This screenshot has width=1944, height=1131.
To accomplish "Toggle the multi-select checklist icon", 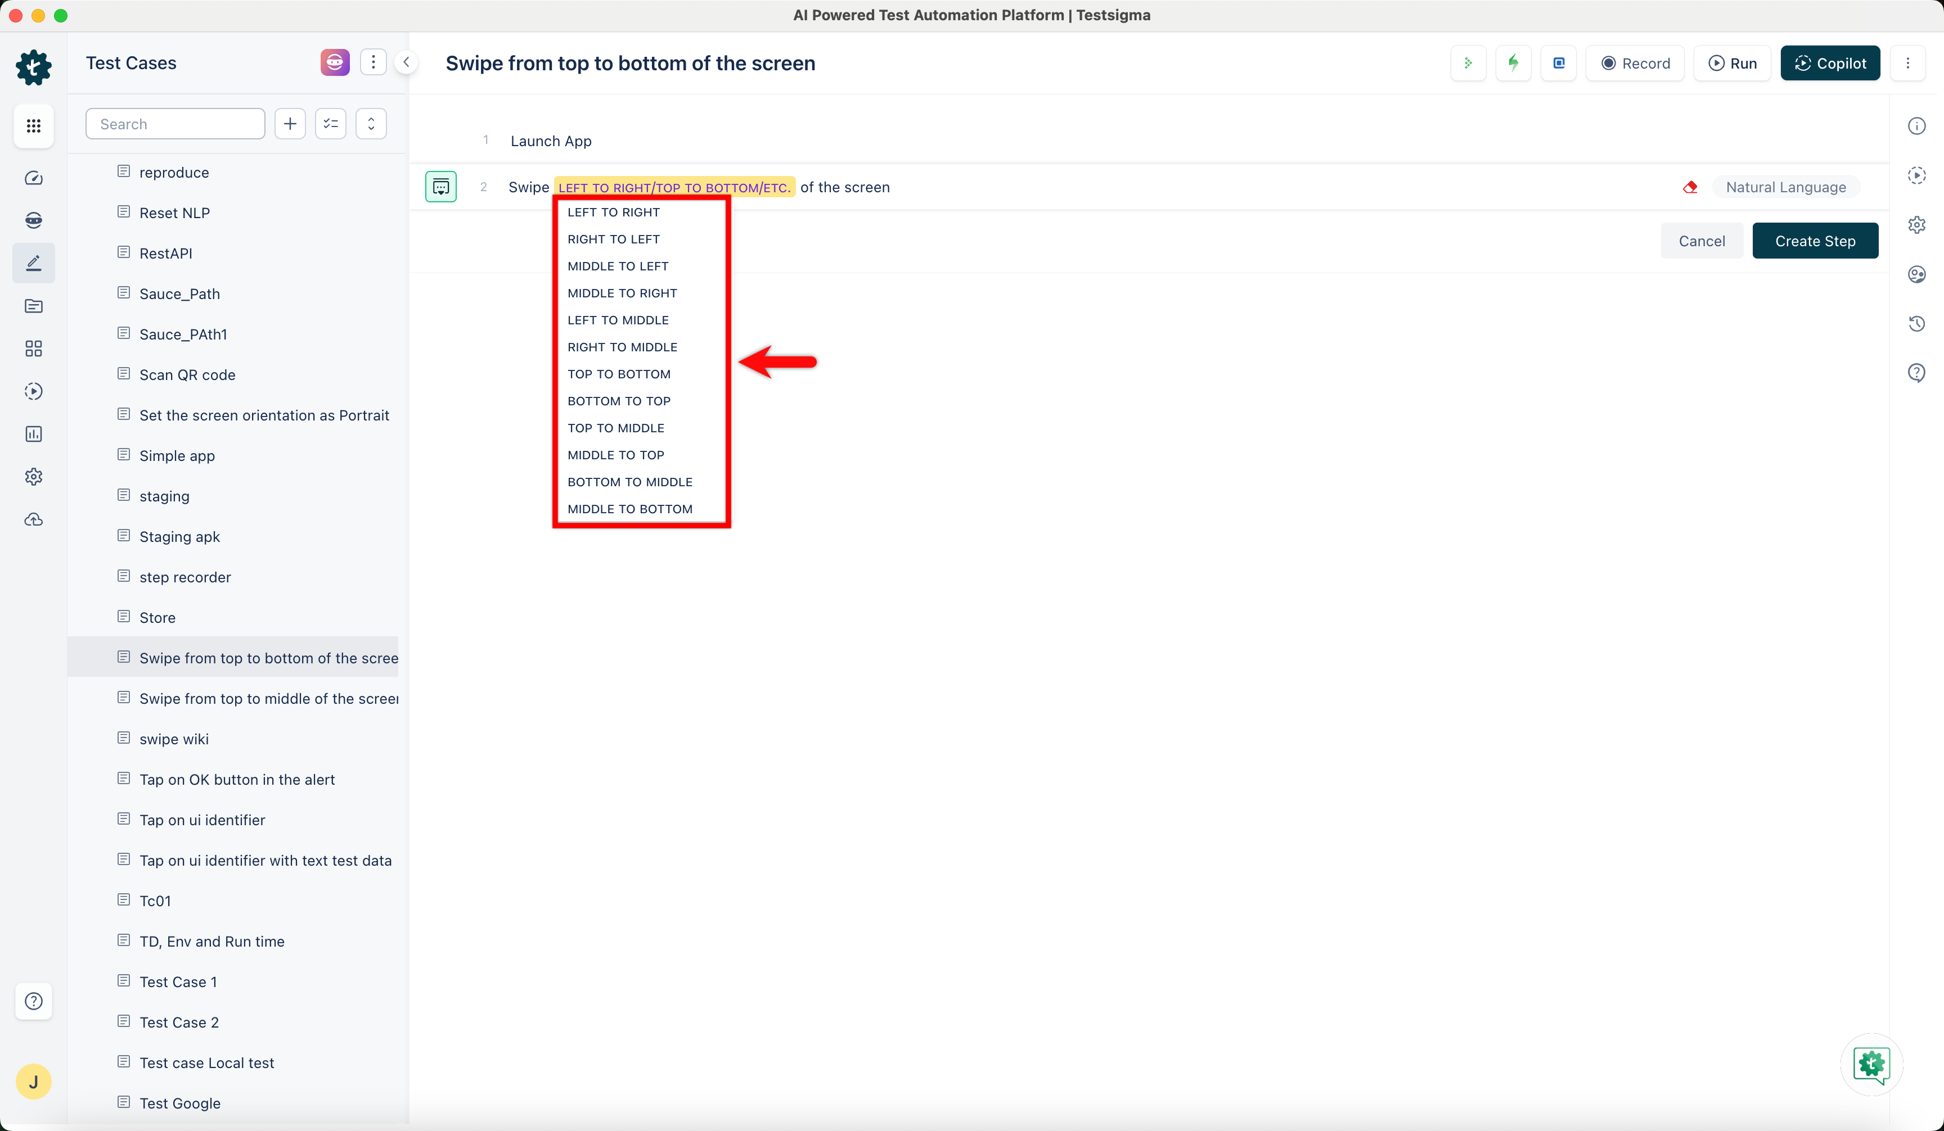I will click(x=331, y=124).
